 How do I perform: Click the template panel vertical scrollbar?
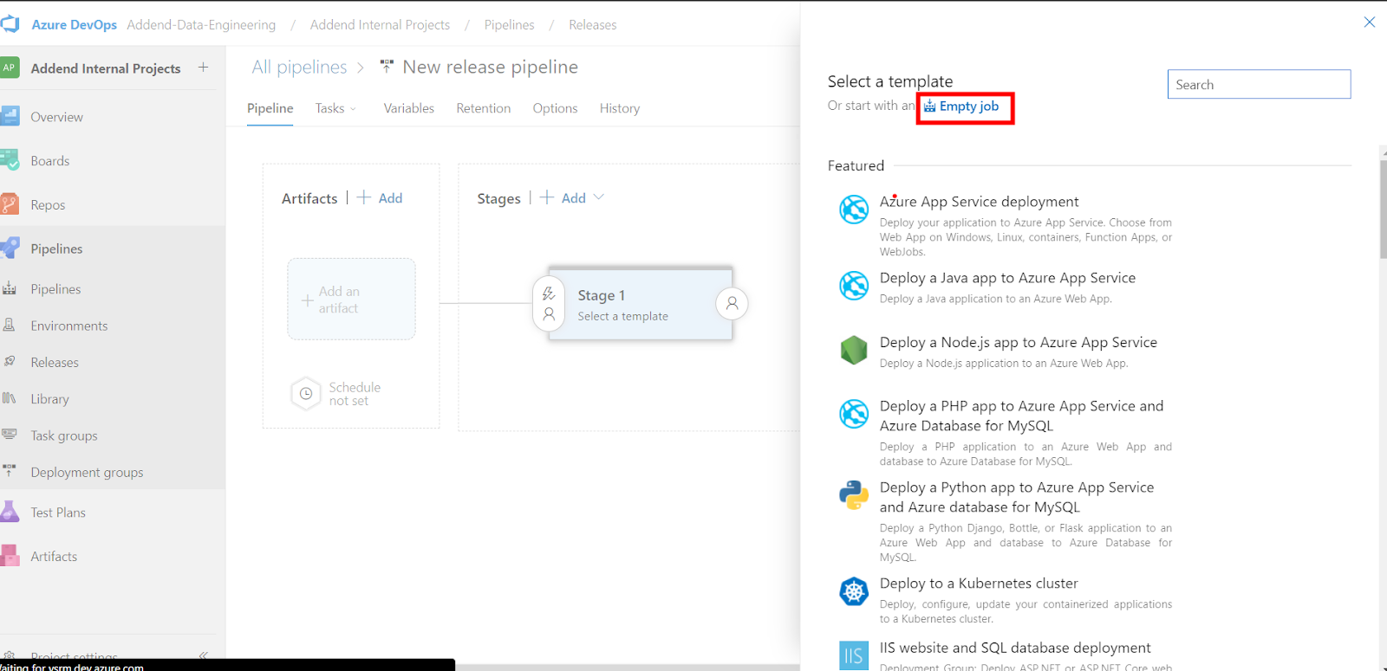1383,208
